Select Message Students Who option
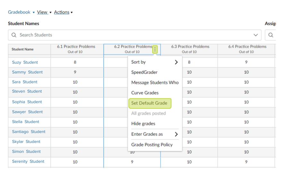 pos(155,83)
